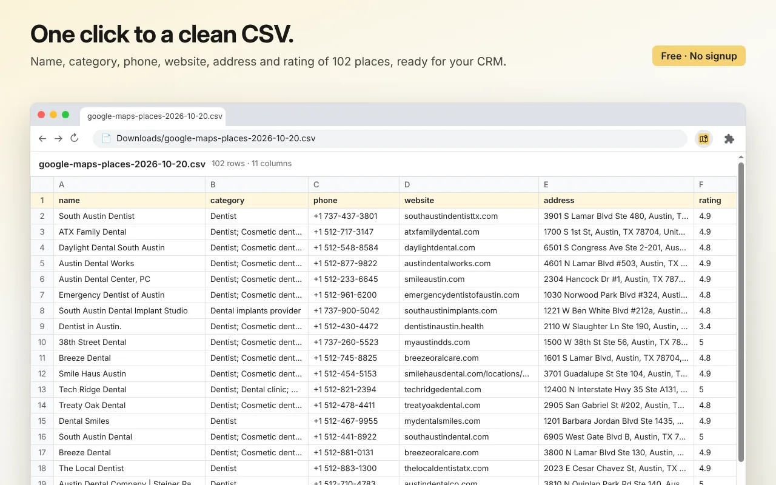The image size is (776, 485).
Task: Click the 'name' header cell
Action: pyautogui.click(x=130, y=200)
